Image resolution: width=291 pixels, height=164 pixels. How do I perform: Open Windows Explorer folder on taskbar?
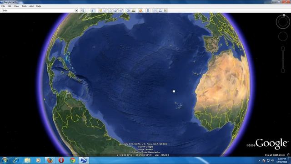27,160
